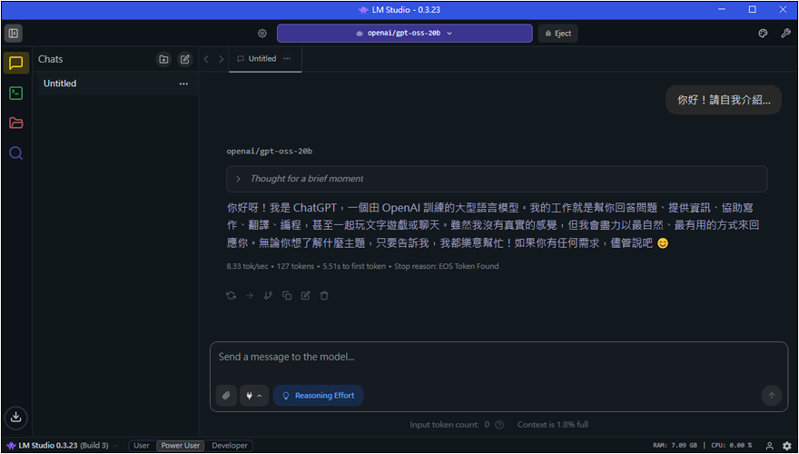Create a new chat folder
Screen dimensions: 799x454
163,59
